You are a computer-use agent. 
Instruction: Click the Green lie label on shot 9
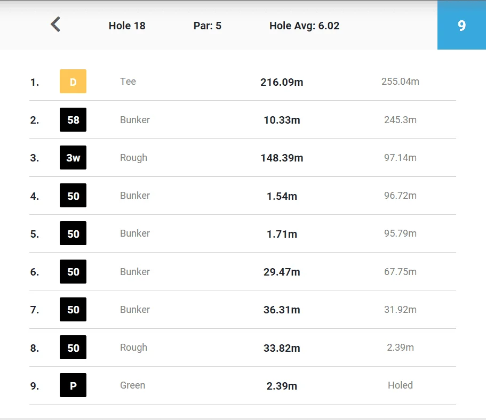[x=133, y=385]
